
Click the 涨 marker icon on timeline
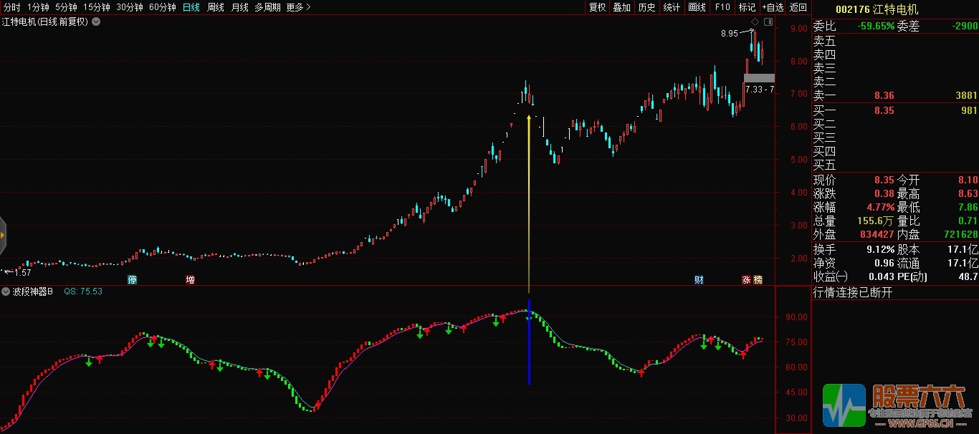[746, 279]
